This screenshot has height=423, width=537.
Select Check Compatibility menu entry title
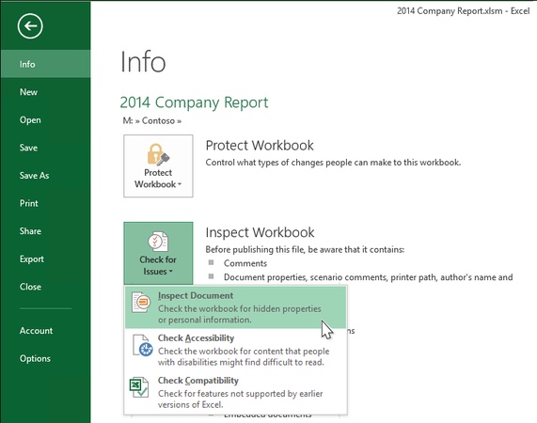point(197,381)
